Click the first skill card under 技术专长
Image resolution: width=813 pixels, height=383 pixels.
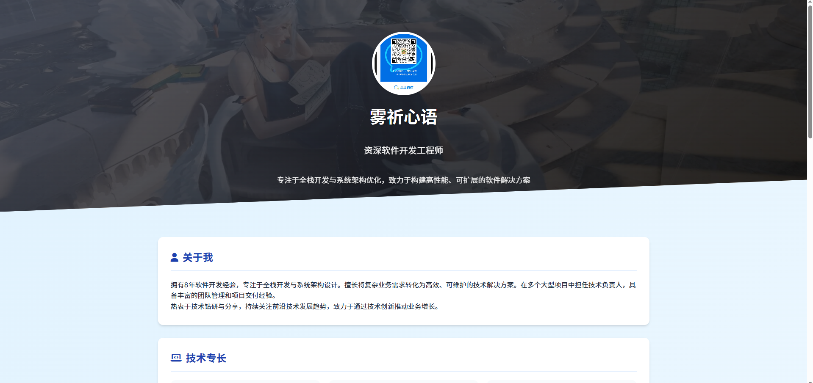click(x=245, y=381)
